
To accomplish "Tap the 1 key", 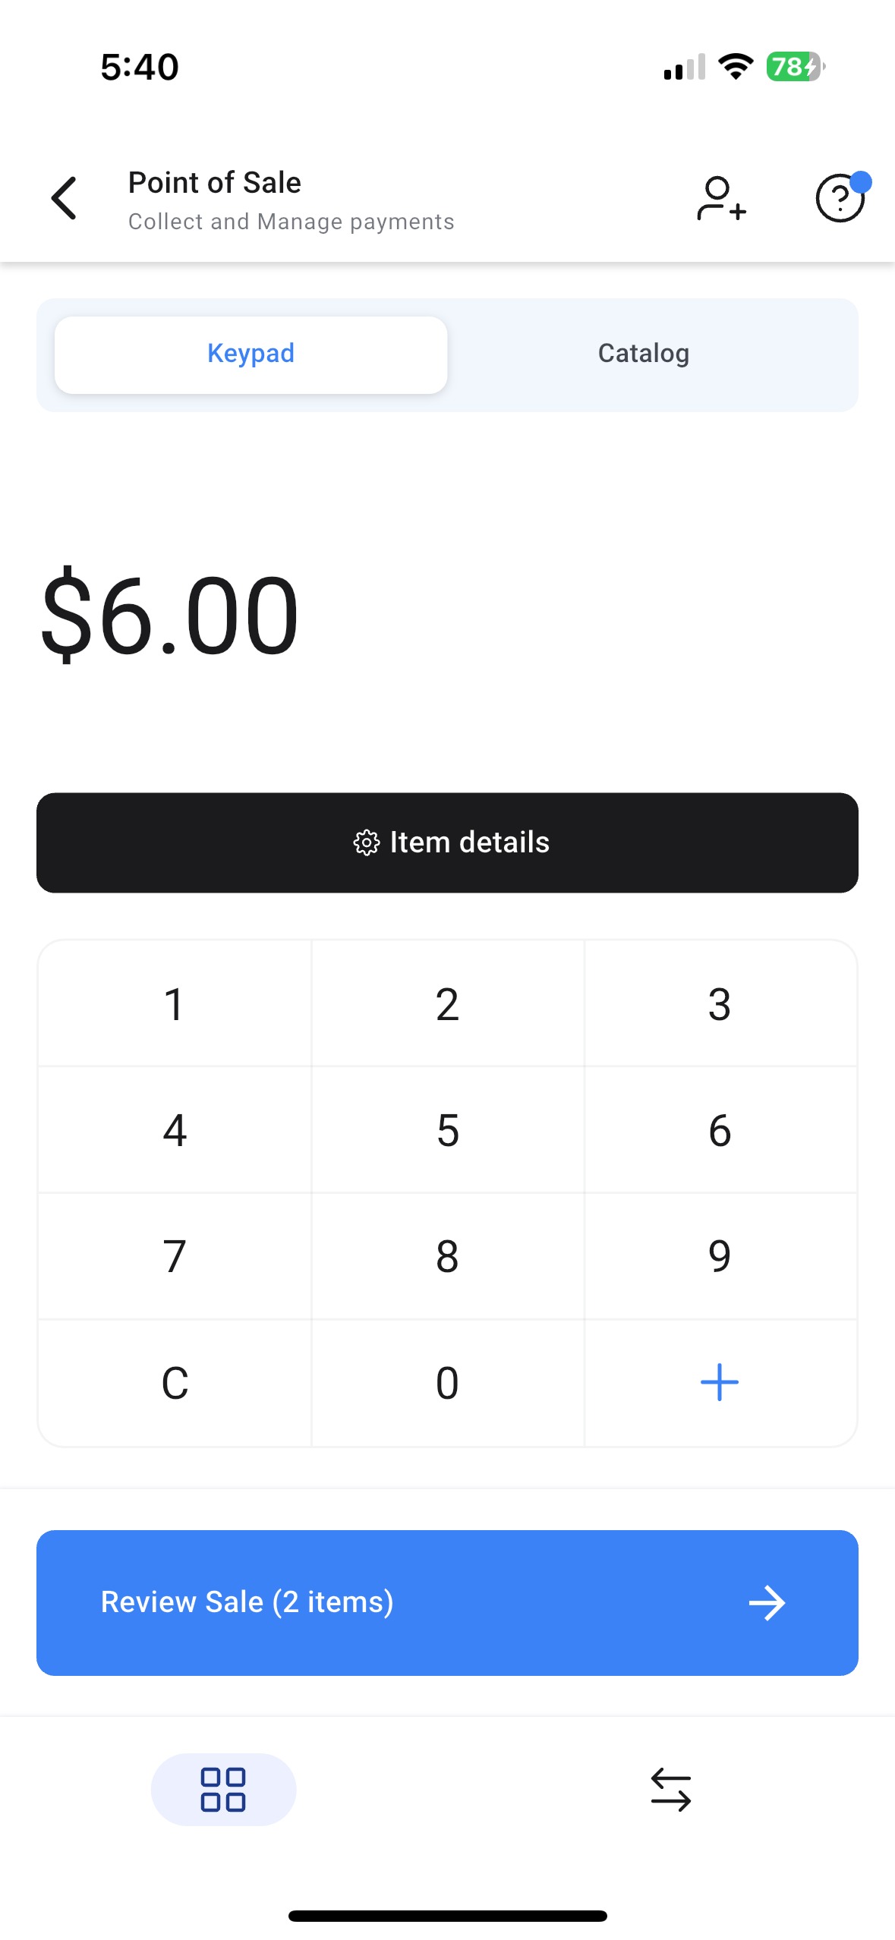I will click(x=175, y=1003).
